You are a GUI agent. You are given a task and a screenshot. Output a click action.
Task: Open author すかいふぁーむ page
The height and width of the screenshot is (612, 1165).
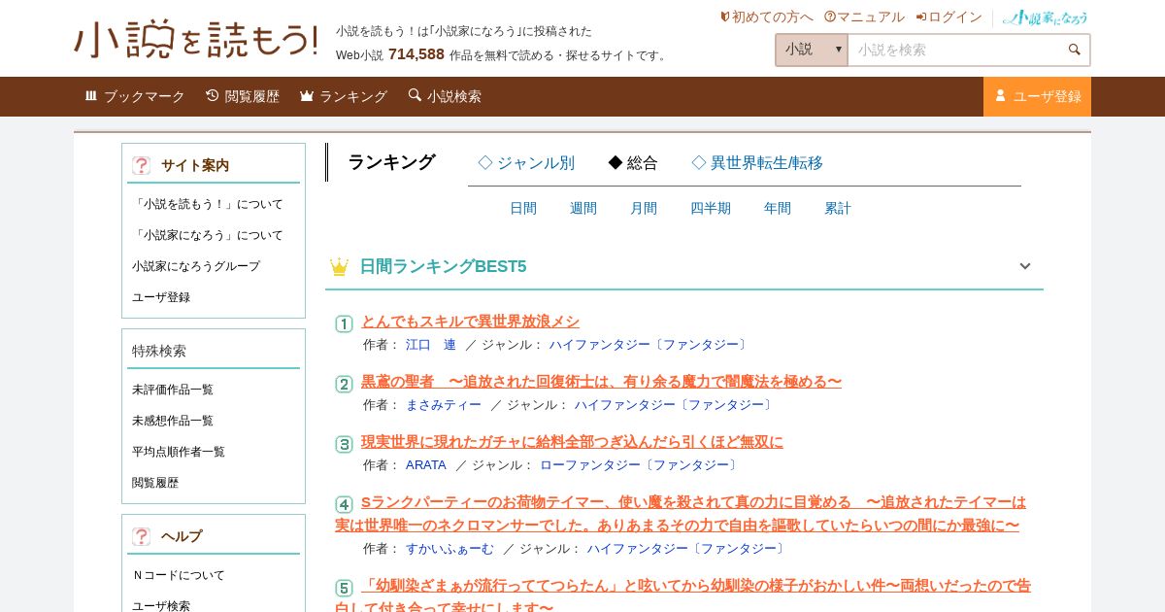pos(449,549)
